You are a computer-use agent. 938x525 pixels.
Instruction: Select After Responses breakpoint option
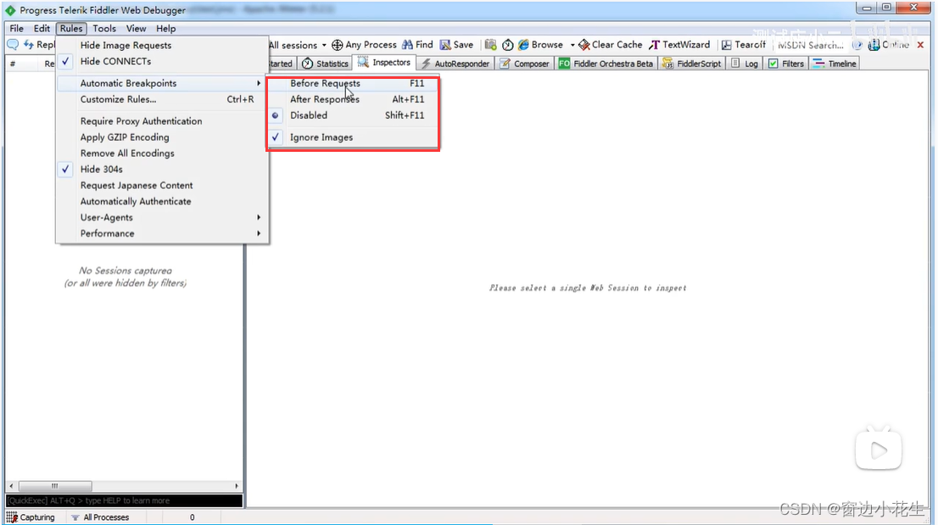pyautogui.click(x=353, y=99)
